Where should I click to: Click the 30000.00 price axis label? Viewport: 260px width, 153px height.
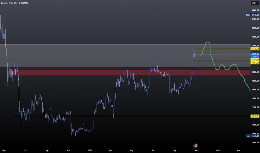[x=255, y=72]
